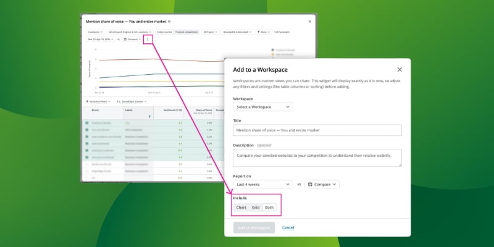The image size is (494, 247).
Task: Click the sort icon beside Sorted by 1 Column
Action: pos(118,101)
